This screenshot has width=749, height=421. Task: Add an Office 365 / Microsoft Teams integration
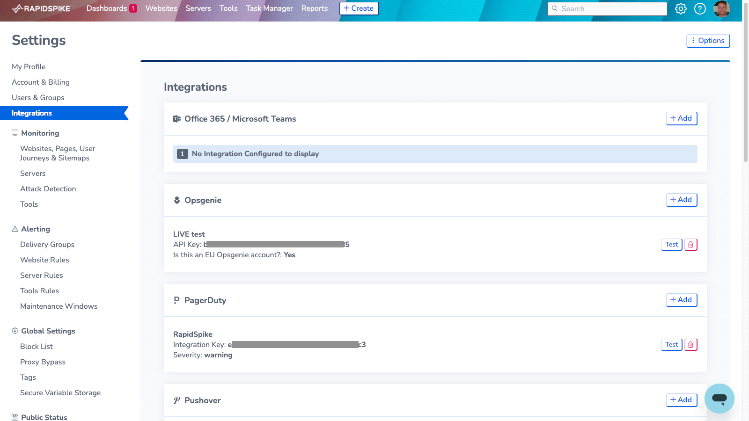tap(682, 118)
